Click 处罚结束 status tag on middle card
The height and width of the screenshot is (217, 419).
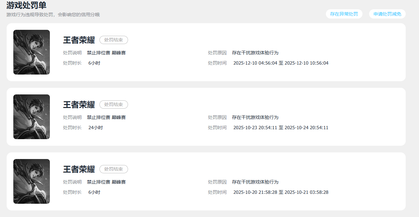(113, 105)
